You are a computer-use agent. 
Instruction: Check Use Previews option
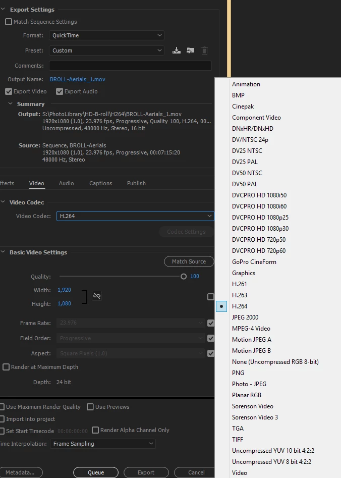tap(90, 407)
